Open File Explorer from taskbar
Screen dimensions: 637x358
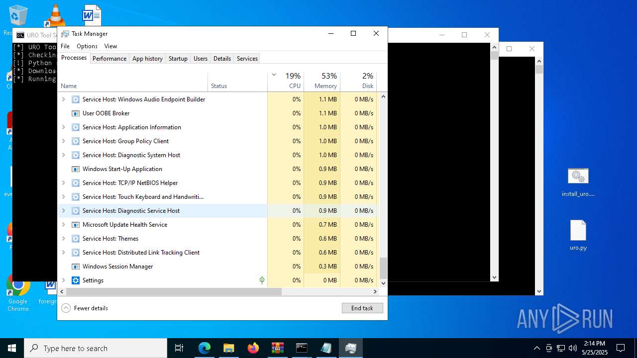click(229, 348)
